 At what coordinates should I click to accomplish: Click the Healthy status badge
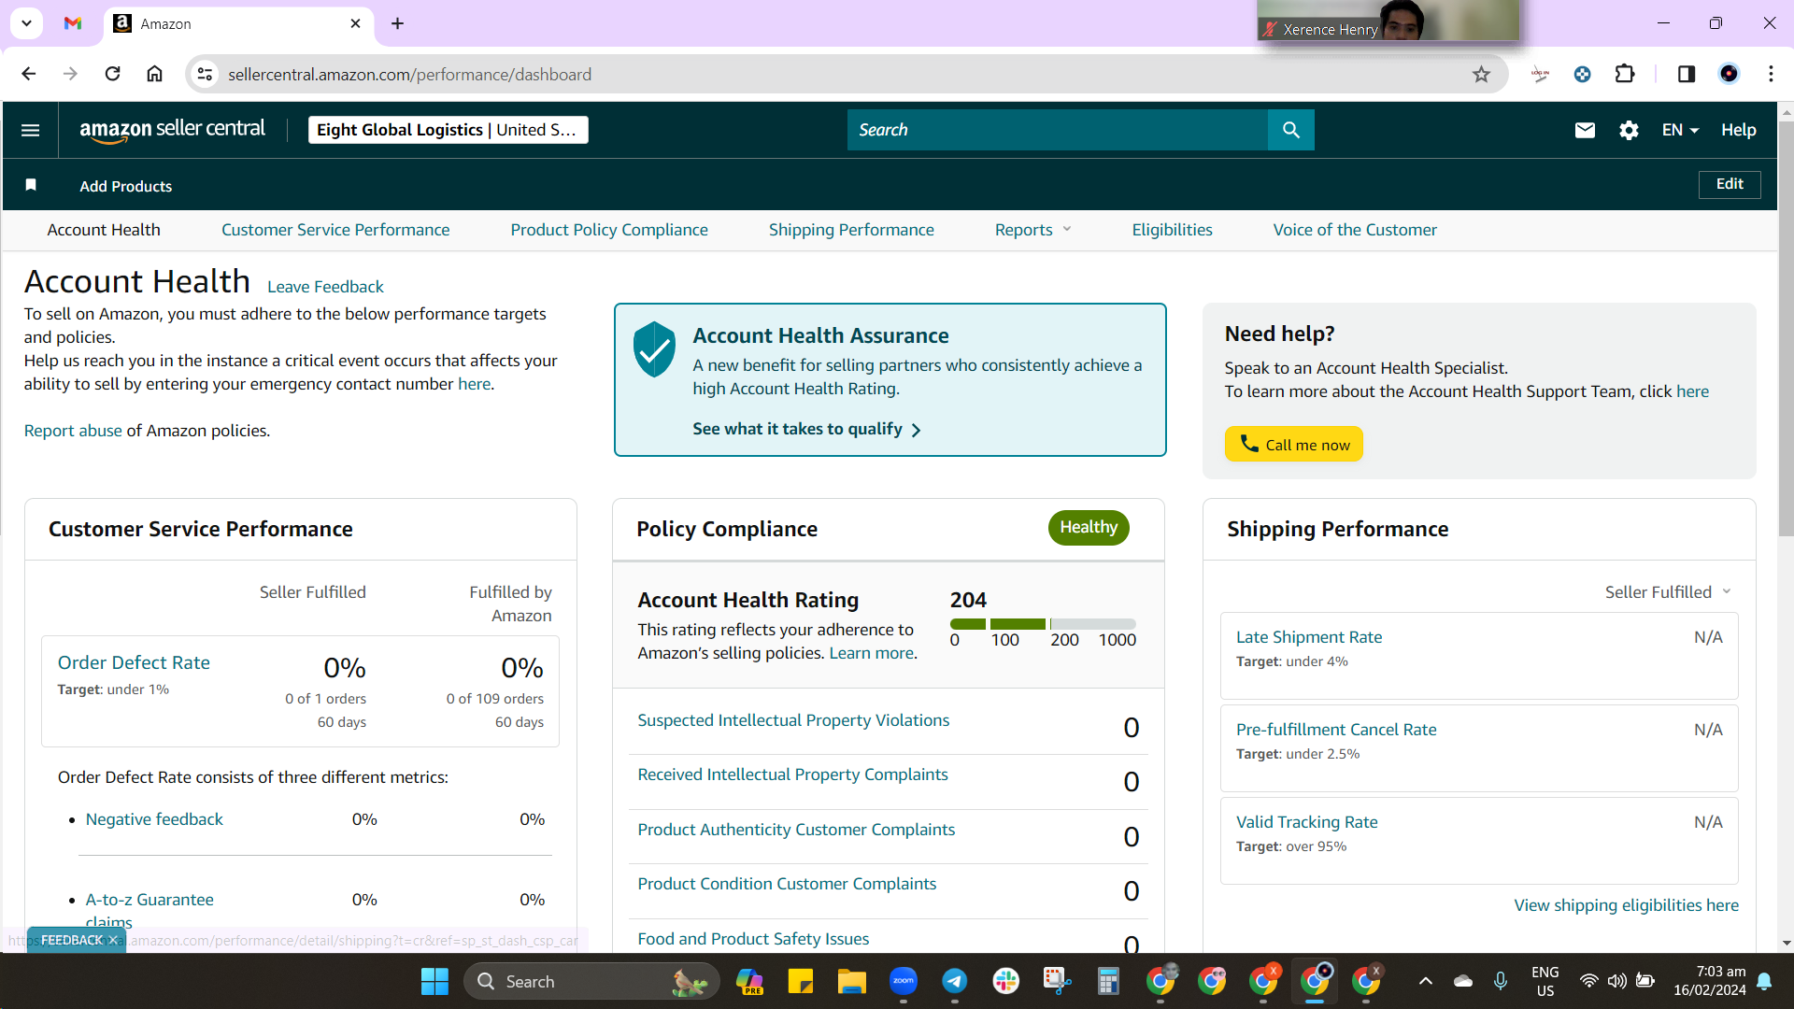pos(1089,527)
